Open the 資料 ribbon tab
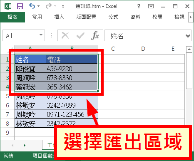The image size is (194, 161). 135,17
